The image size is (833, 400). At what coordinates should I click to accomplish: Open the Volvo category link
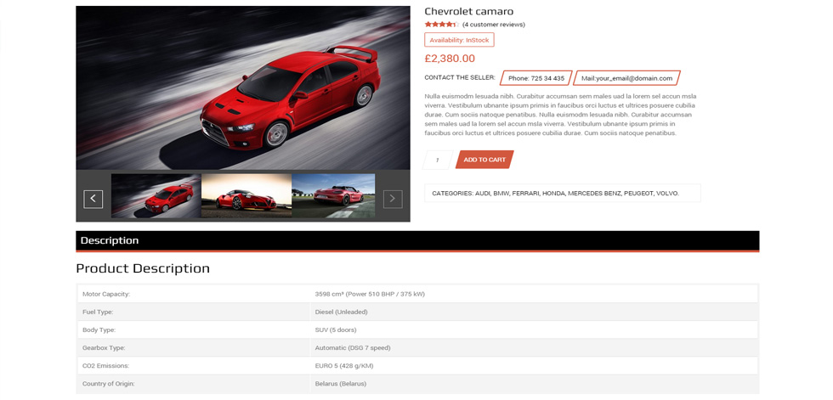[667, 194]
